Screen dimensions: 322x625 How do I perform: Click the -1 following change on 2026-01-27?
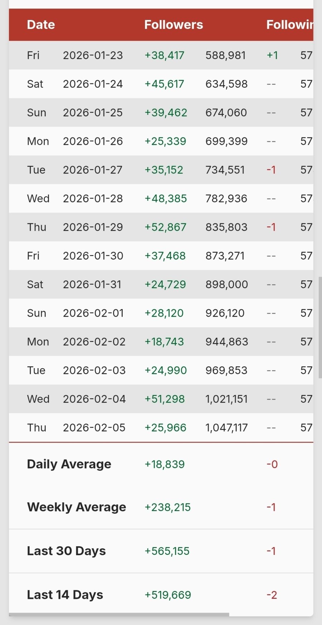point(271,170)
